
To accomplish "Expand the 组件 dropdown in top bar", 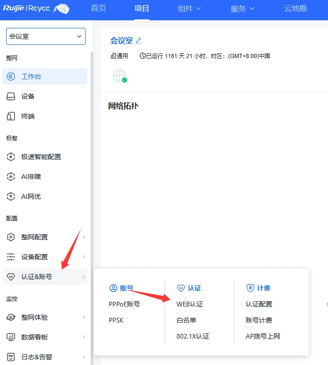I will click(x=189, y=8).
